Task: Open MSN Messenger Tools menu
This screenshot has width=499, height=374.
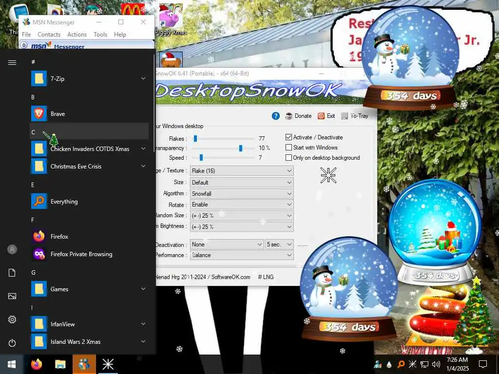Action: [x=100, y=35]
